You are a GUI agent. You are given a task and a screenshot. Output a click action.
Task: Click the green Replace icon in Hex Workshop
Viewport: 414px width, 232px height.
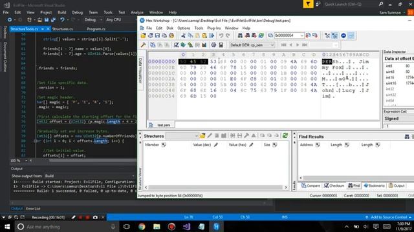click(x=261, y=35)
